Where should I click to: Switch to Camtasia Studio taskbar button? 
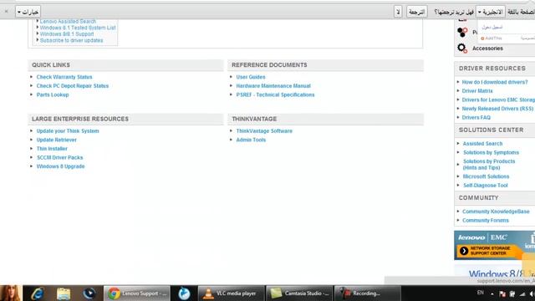(x=299, y=293)
